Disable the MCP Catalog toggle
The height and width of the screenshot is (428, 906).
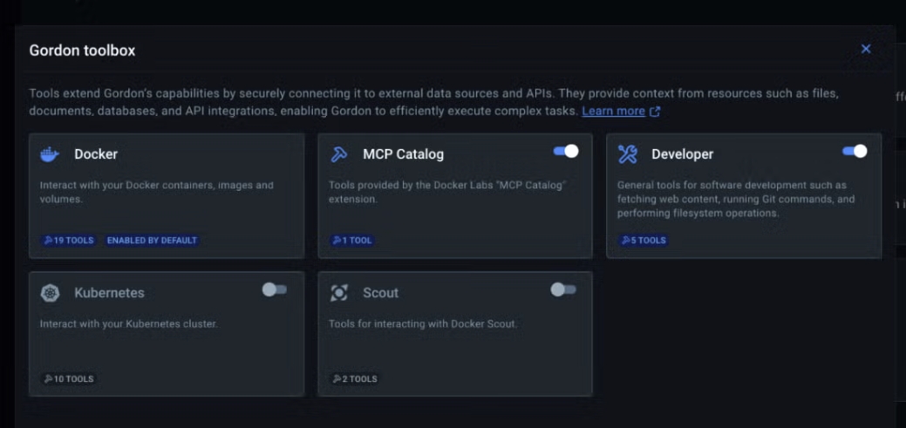pyautogui.click(x=565, y=152)
